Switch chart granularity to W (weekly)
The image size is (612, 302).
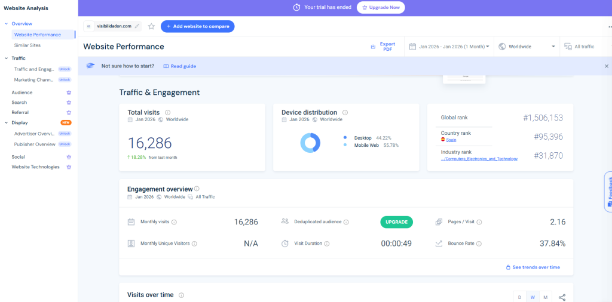533,297
